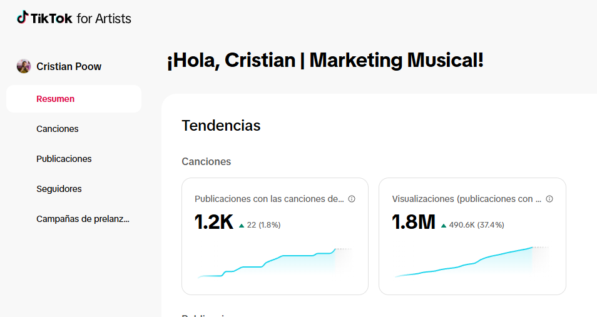
Task: Open Campañas de prelanz... in sidebar
Action: point(83,219)
